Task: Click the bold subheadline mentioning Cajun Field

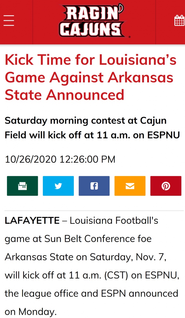Action: 92,127
